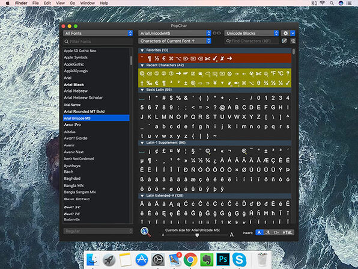
Task: Collapse the Latin Extended-A (128) section
Action: [x=142, y=196]
